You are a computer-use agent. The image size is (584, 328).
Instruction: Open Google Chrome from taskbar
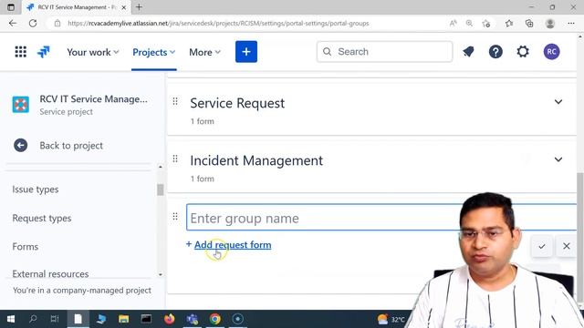215,319
